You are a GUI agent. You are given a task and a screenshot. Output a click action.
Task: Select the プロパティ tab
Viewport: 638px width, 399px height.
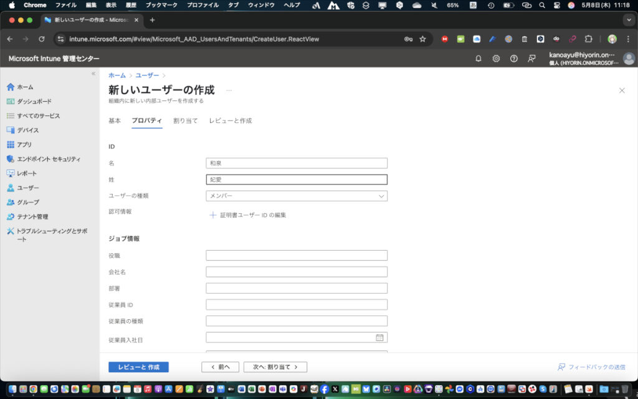[x=147, y=121]
